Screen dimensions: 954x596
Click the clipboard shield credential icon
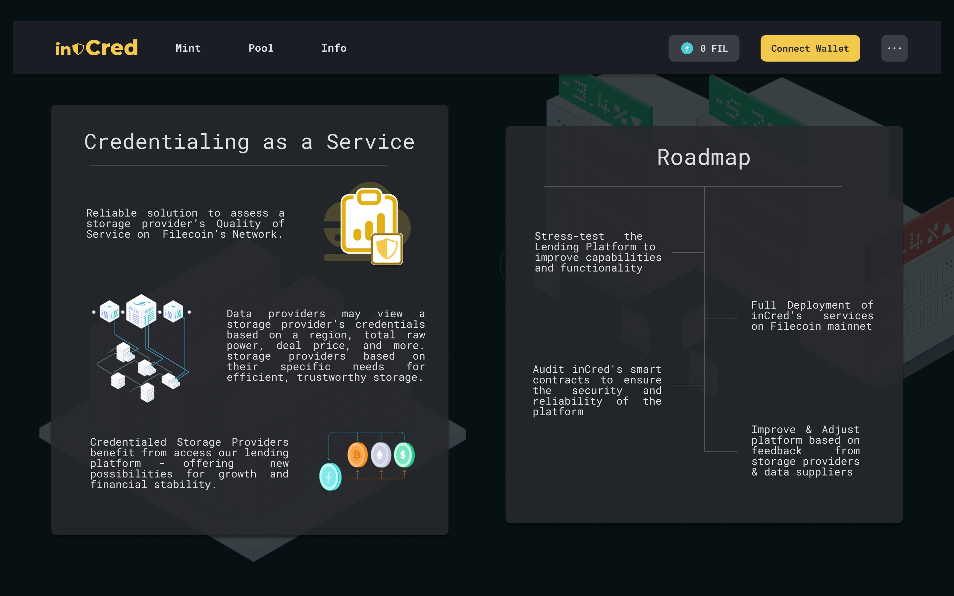click(367, 224)
